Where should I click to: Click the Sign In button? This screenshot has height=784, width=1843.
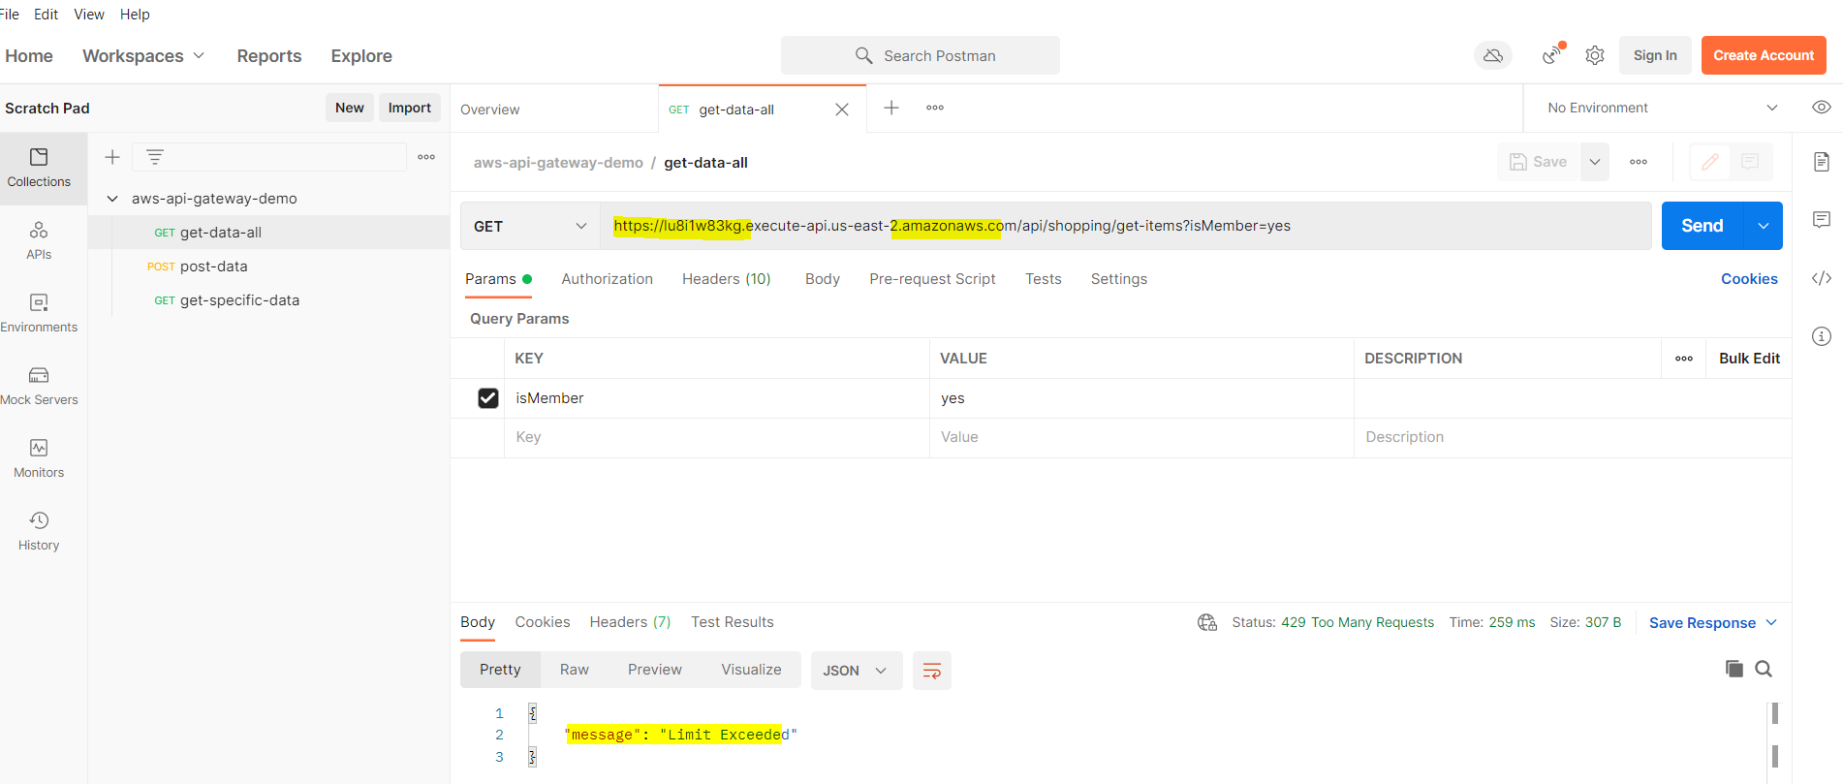tap(1655, 55)
